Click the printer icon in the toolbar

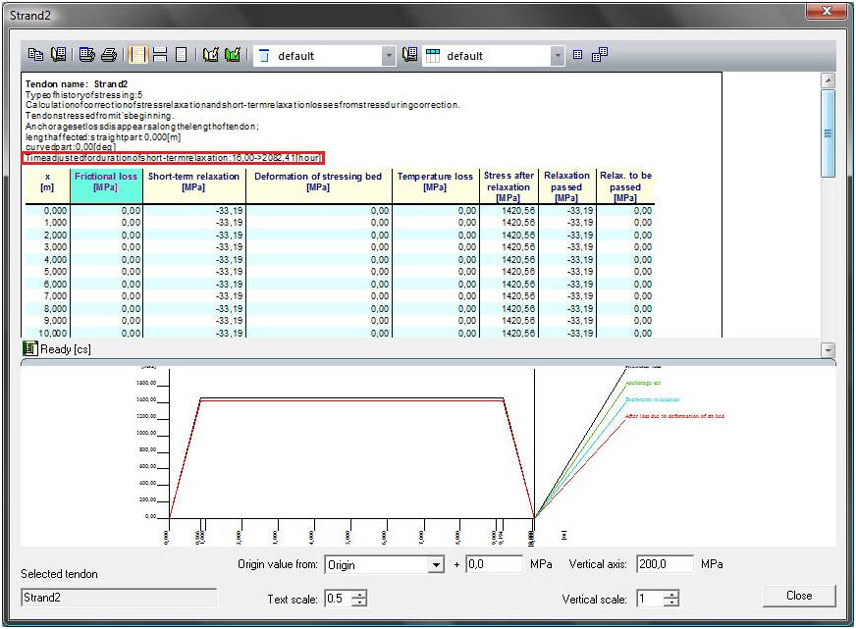pyautogui.click(x=109, y=55)
